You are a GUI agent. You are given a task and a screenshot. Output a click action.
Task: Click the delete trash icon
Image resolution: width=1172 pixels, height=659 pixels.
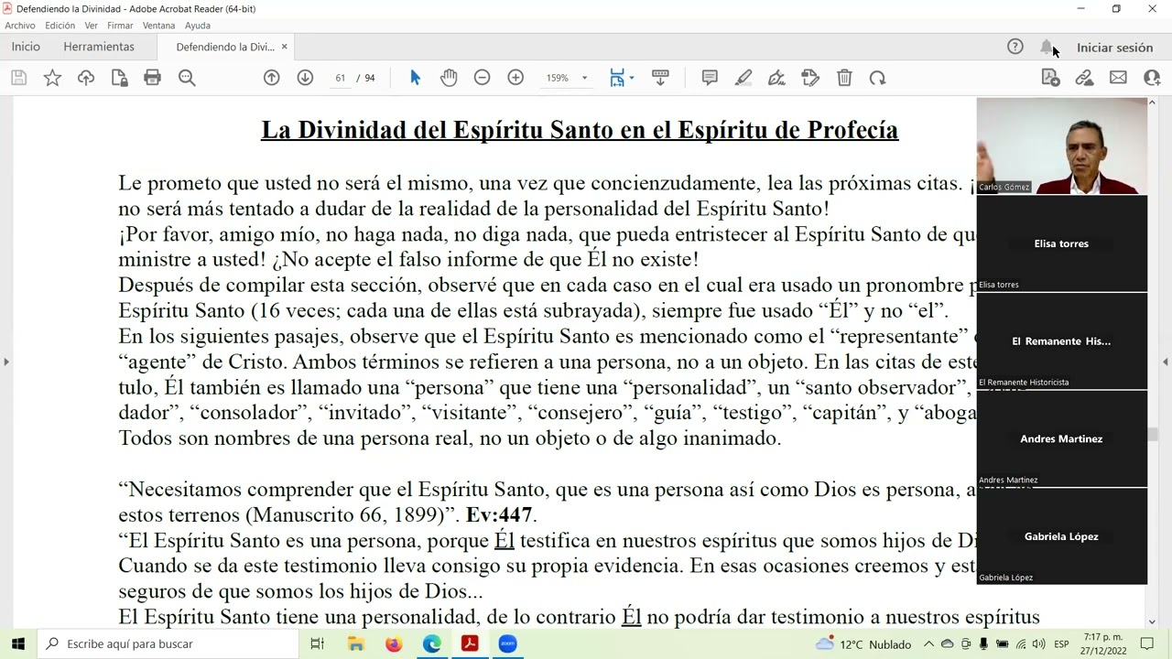[844, 78]
